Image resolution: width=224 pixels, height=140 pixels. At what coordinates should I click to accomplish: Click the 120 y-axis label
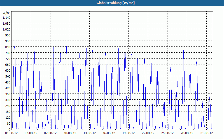click(8, 118)
